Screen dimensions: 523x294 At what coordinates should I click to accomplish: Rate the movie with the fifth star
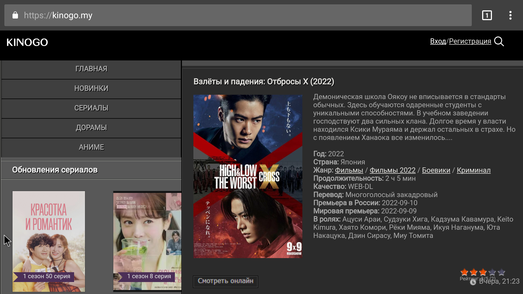coord(501,272)
